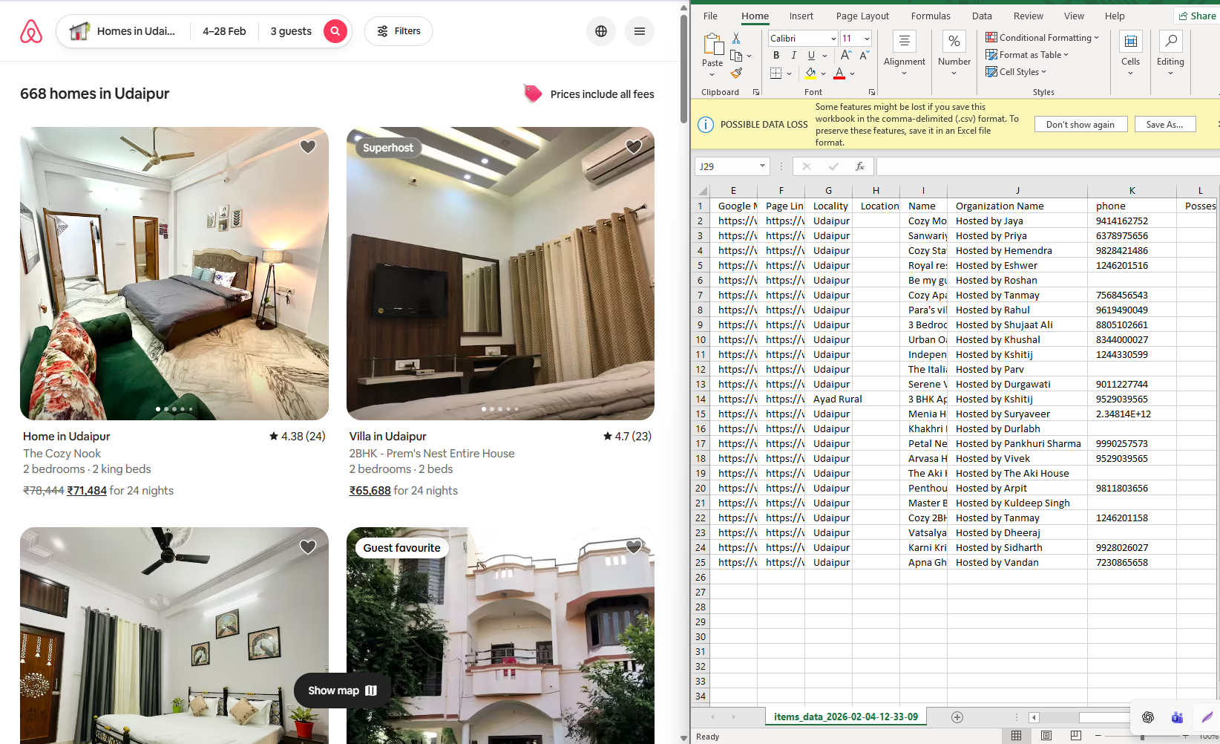
Task: Apply italic formatting
Action: click(794, 55)
